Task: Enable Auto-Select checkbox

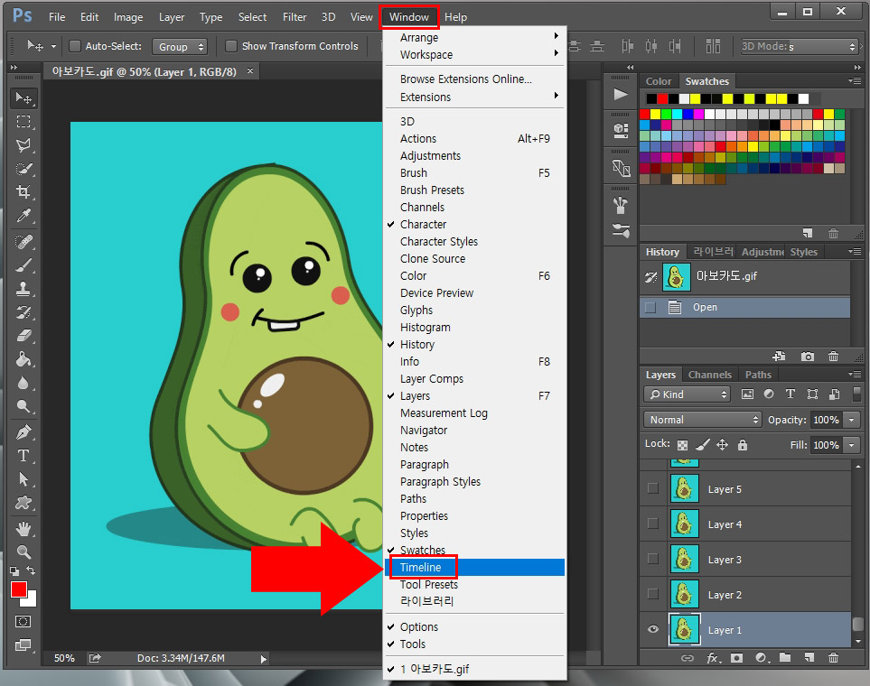Action: [74, 46]
